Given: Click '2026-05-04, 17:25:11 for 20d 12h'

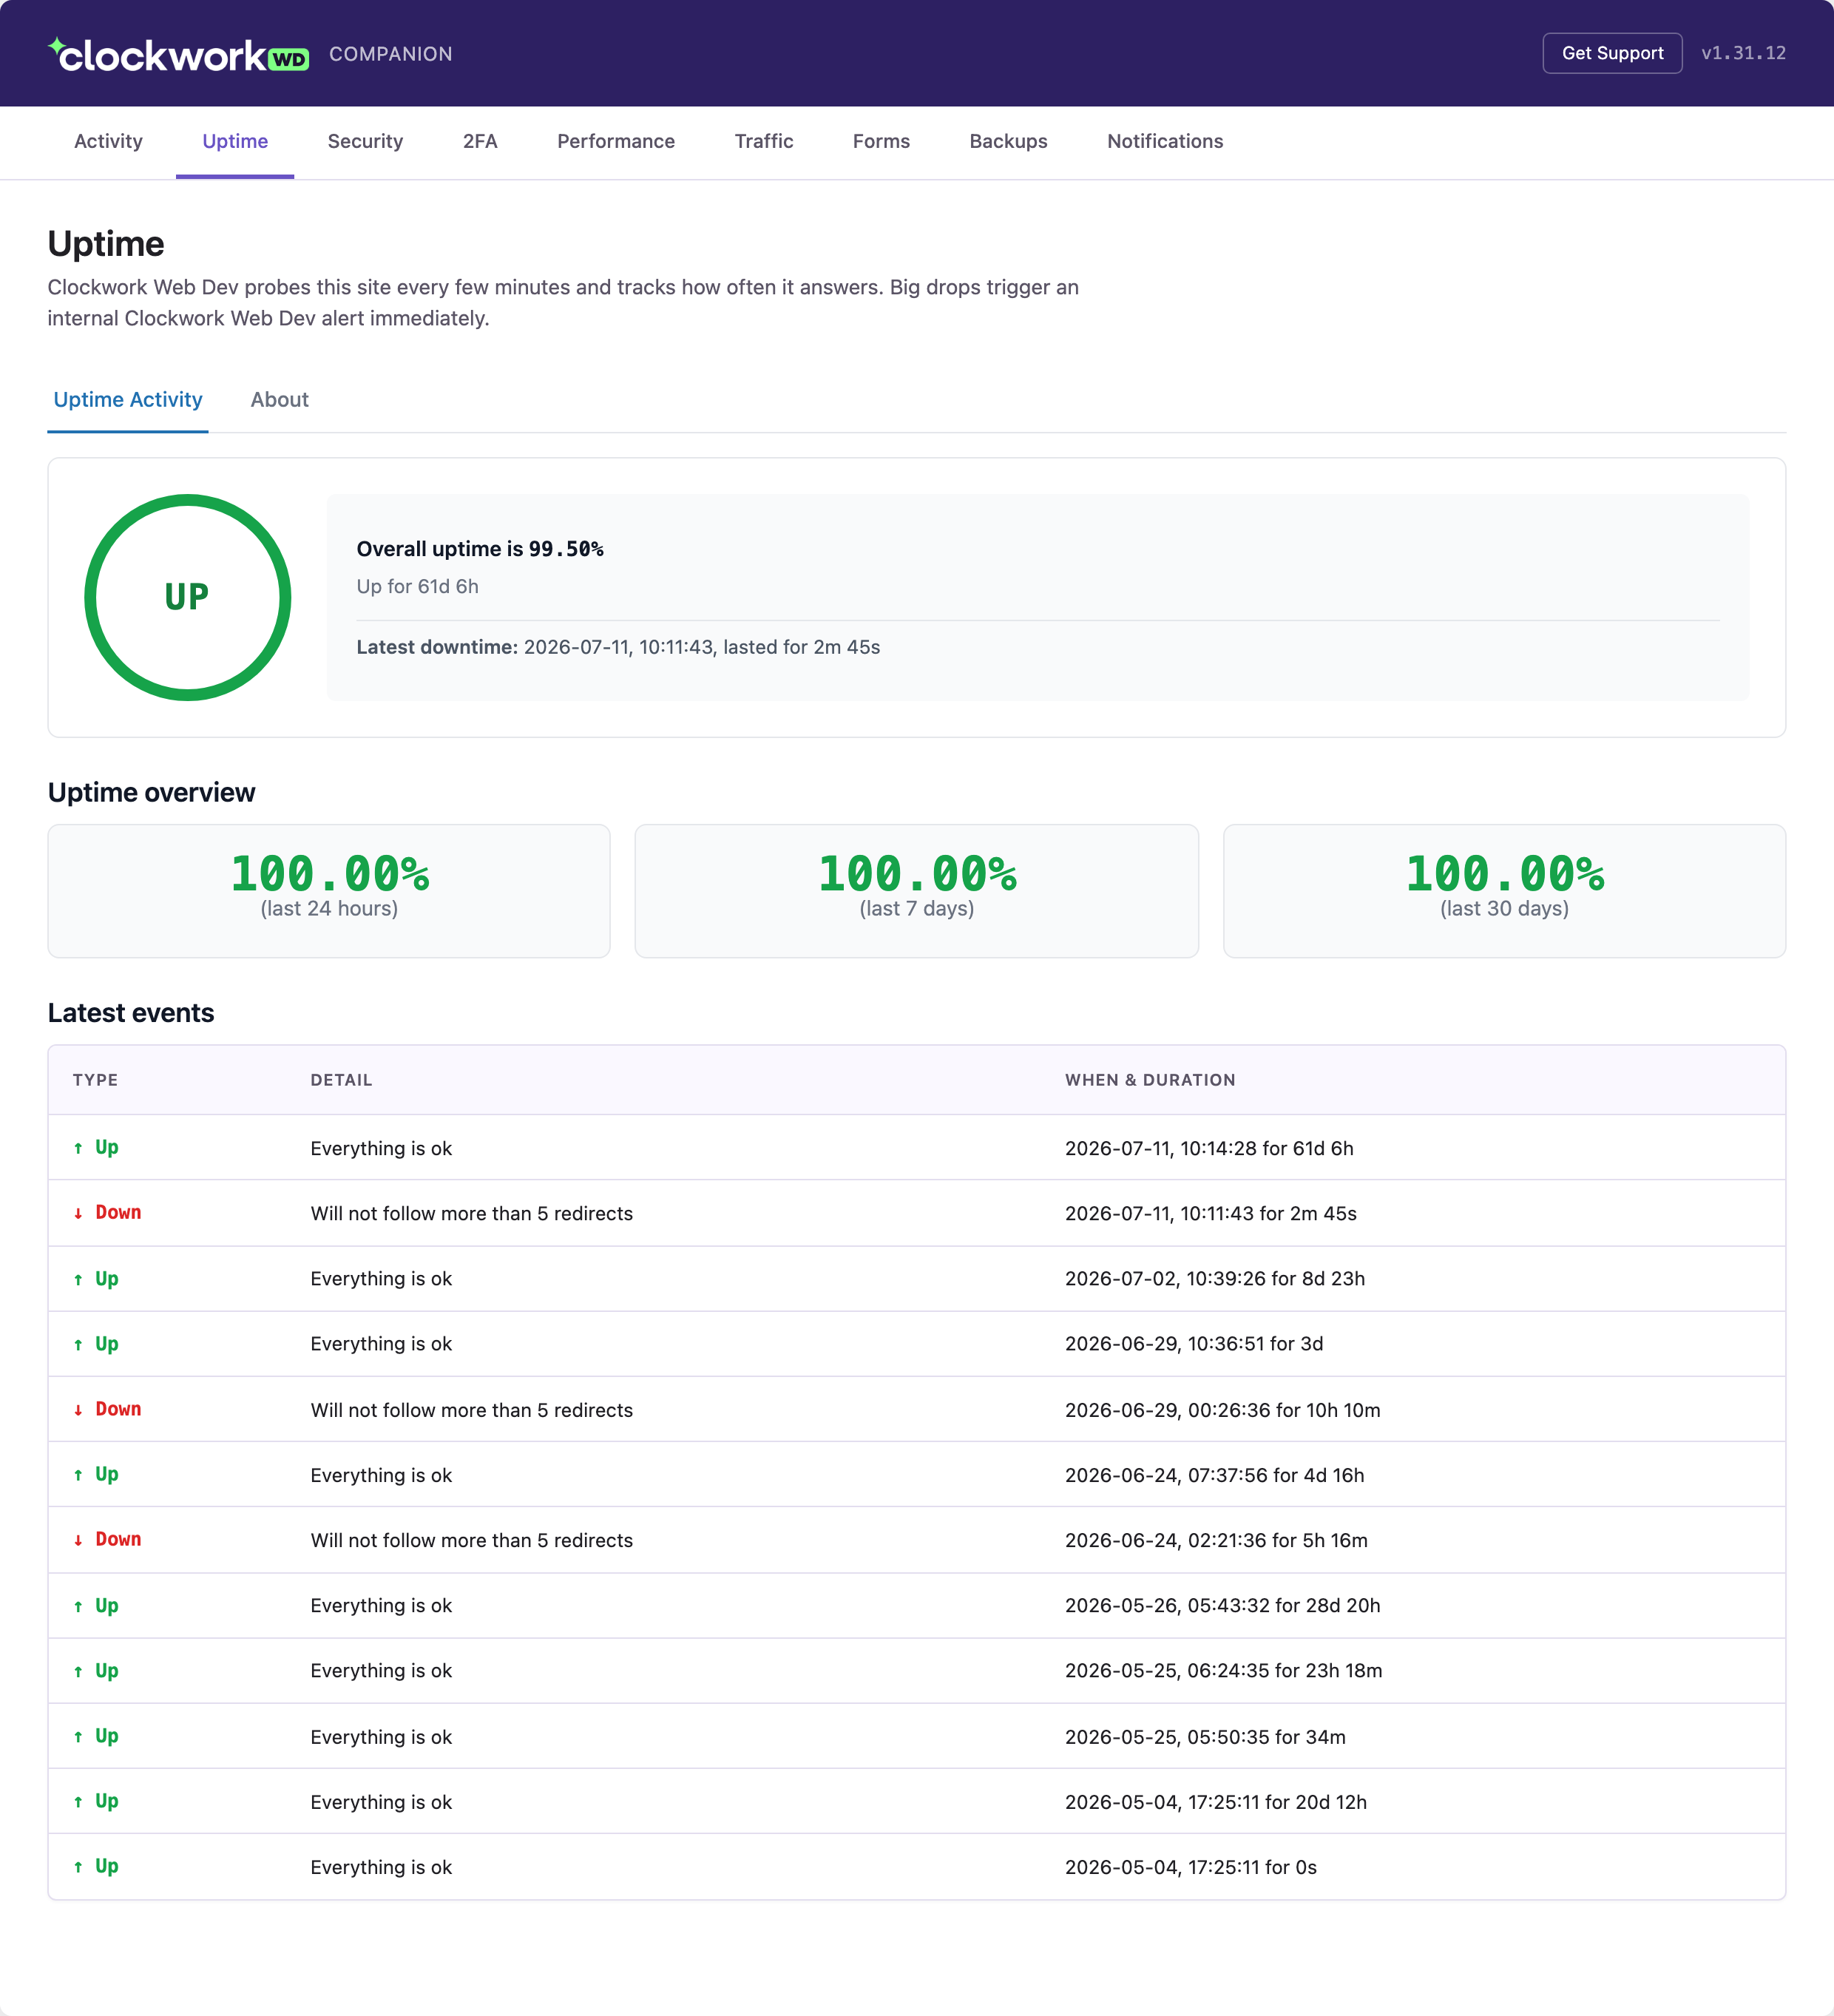Looking at the screenshot, I should (x=1215, y=1802).
